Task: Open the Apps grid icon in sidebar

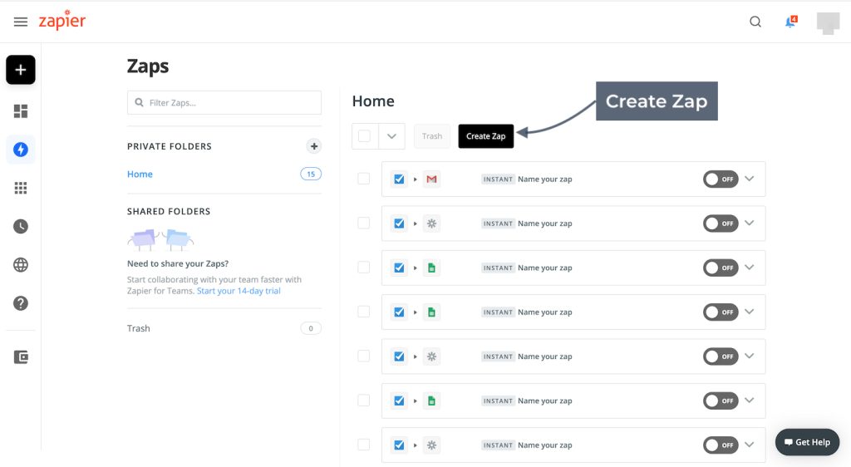Action: tap(21, 188)
